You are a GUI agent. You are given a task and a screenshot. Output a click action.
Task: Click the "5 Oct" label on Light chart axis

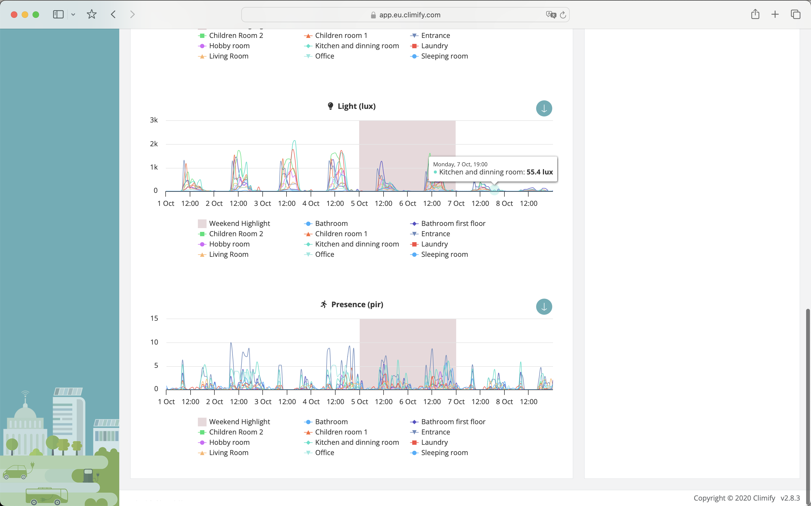(x=359, y=203)
